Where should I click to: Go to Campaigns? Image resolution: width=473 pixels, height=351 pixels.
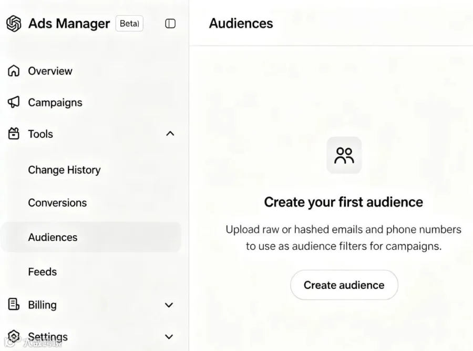click(55, 103)
